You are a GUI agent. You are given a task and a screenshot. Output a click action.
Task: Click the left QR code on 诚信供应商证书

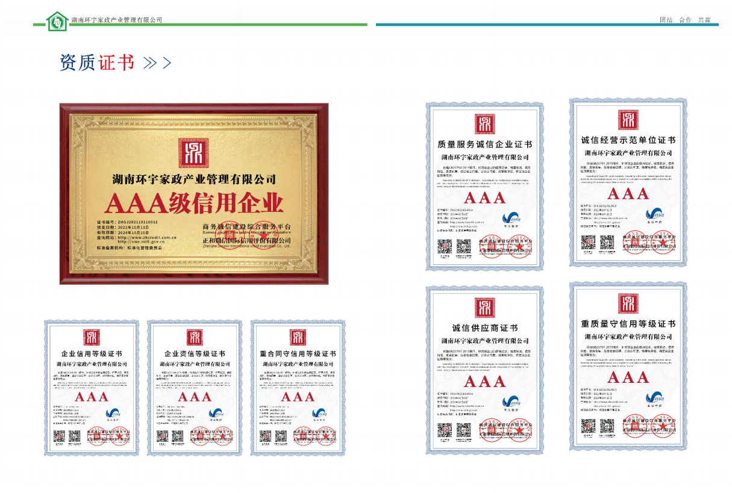[x=445, y=430]
